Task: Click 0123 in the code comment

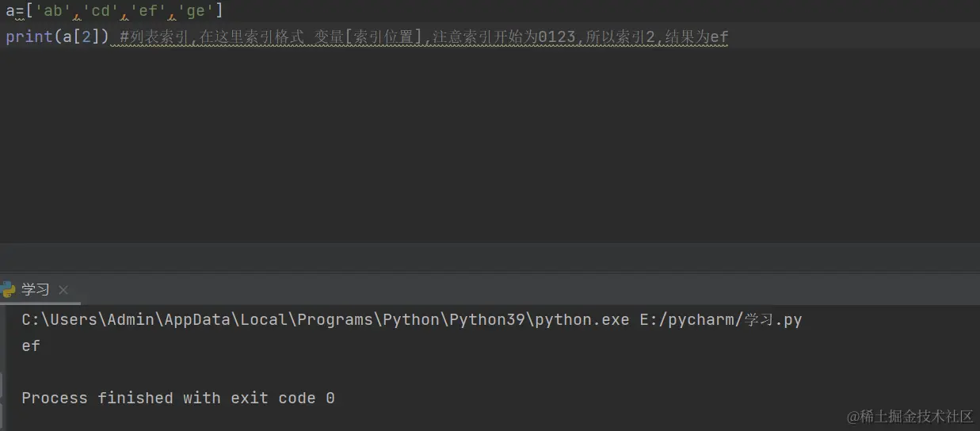Action: (556, 36)
